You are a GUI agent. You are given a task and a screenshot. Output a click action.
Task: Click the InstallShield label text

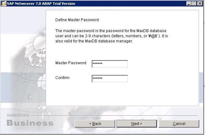click(x=17, y=115)
